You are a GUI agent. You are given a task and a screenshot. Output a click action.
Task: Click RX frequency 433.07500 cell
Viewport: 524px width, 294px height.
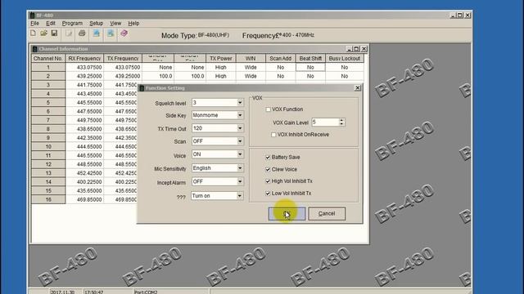[x=84, y=67]
